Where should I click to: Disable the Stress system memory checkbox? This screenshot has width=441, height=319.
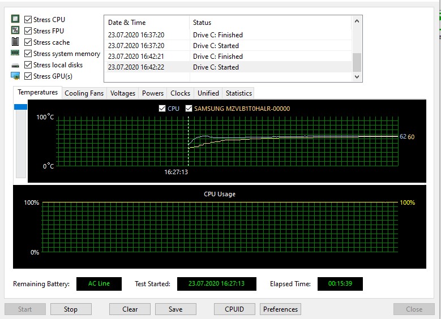point(28,53)
